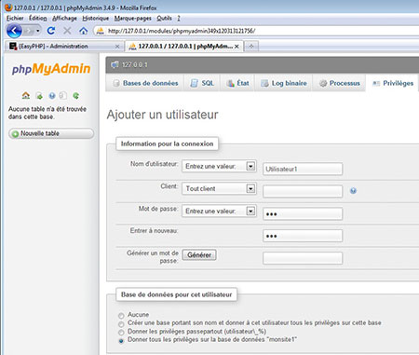The width and height of the screenshot is (419, 355).
Task: Reload the page with the refresh icon
Action: (x=51, y=31)
